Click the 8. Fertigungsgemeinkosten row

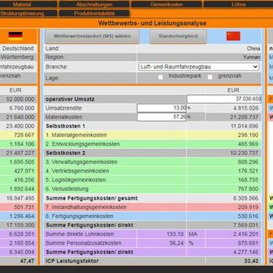pos(152,216)
